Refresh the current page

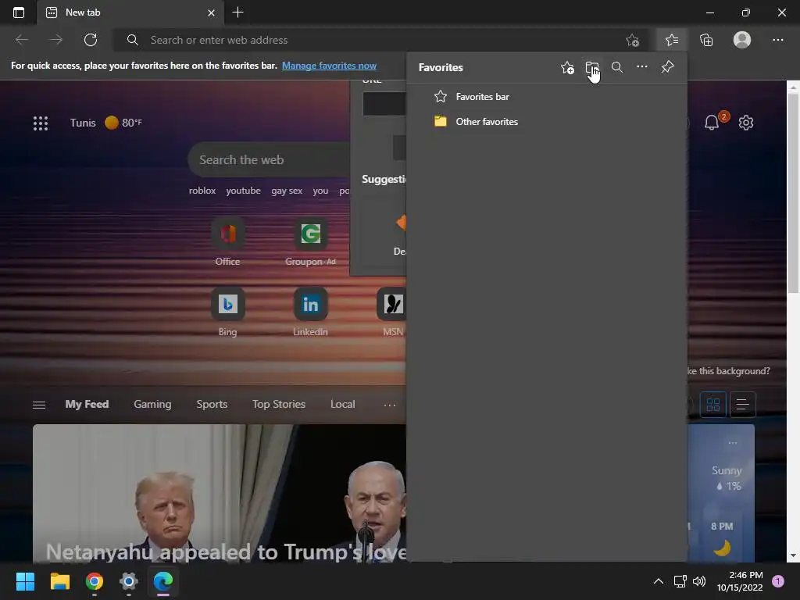pos(91,40)
